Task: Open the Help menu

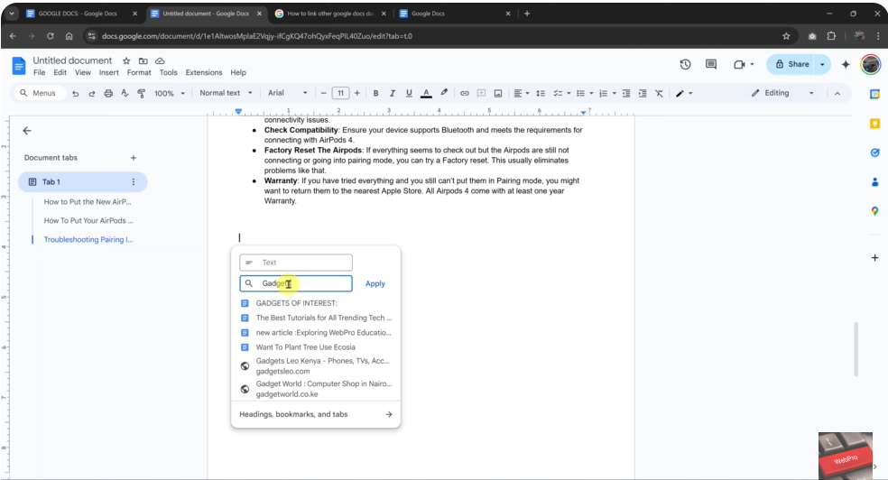Action: (x=238, y=72)
